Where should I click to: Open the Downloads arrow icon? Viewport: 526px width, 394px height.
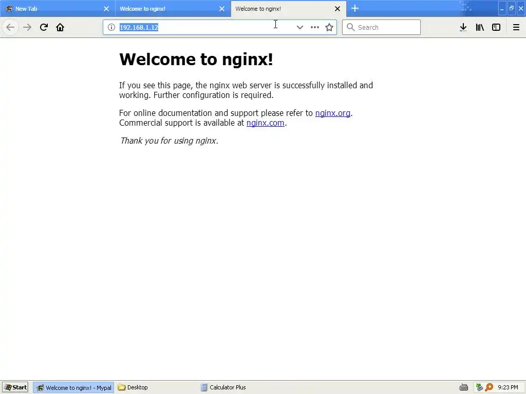point(463,27)
